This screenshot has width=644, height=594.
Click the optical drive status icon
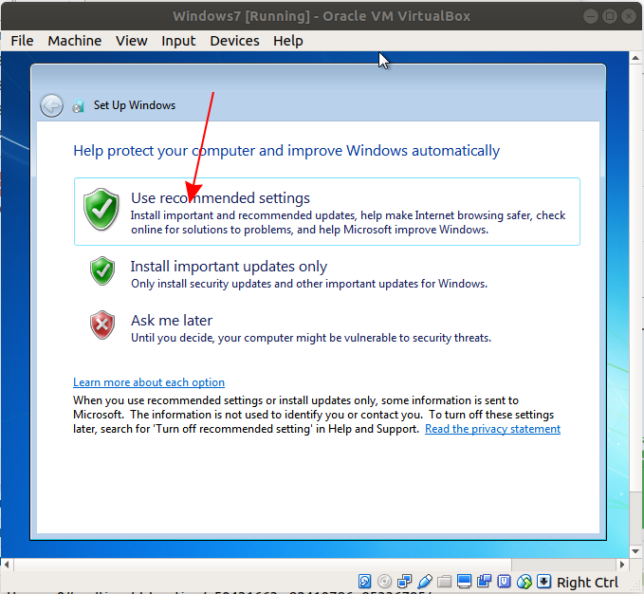pyautogui.click(x=384, y=582)
